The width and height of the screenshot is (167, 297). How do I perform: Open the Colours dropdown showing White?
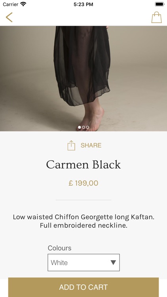point(83,263)
